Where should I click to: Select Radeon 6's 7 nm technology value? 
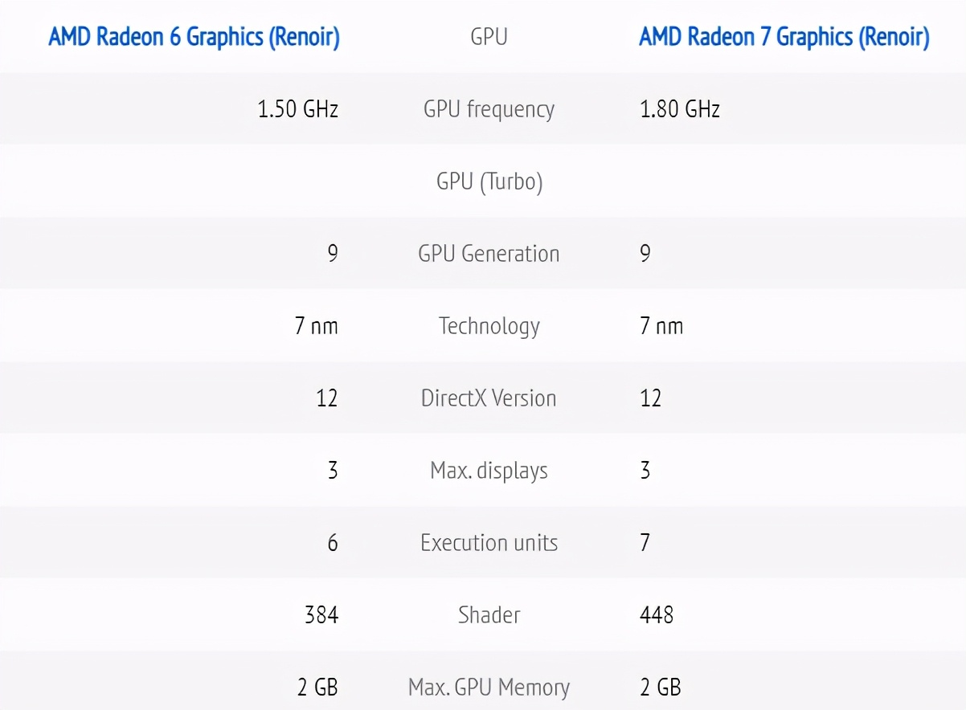316,326
